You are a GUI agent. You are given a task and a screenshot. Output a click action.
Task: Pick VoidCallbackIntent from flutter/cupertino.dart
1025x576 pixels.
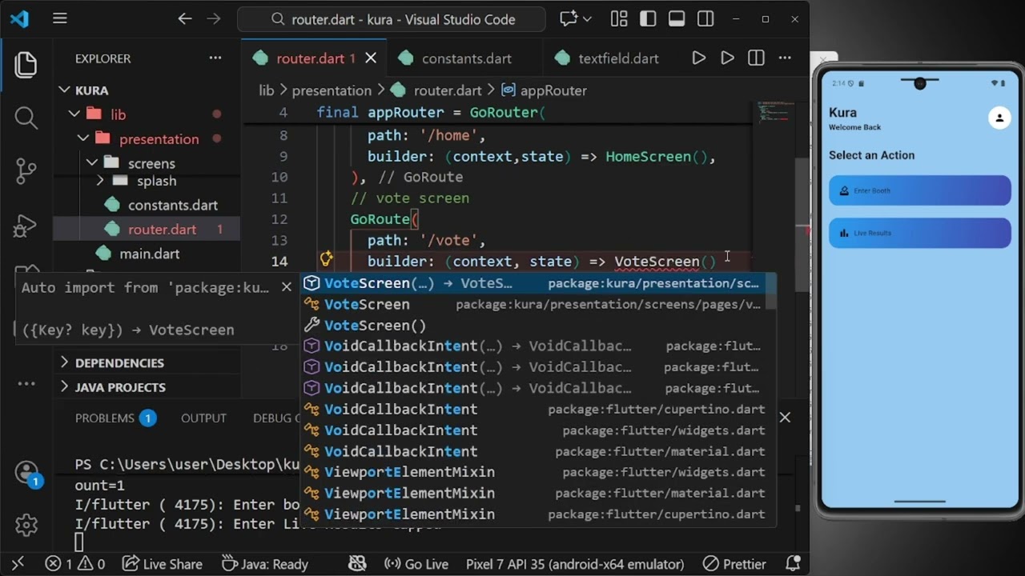click(533, 410)
